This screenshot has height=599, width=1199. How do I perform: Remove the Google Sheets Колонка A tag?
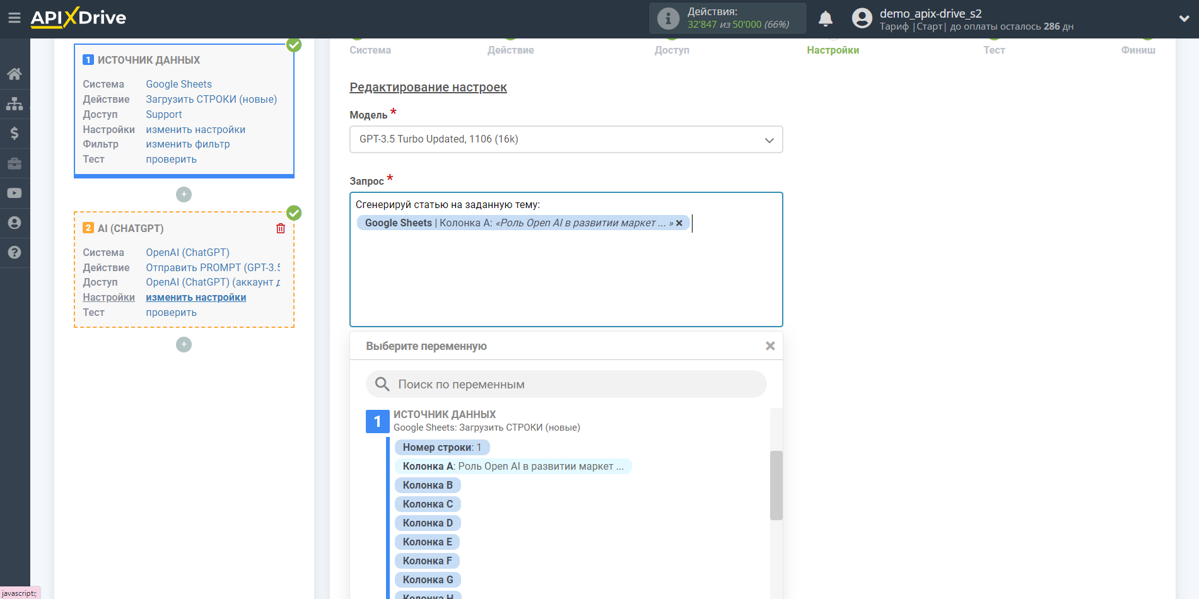(679, 223)
